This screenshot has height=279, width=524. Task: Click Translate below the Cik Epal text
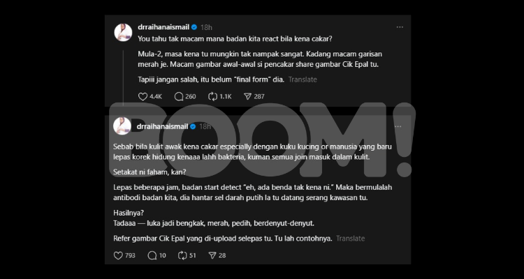coord(350,239)
